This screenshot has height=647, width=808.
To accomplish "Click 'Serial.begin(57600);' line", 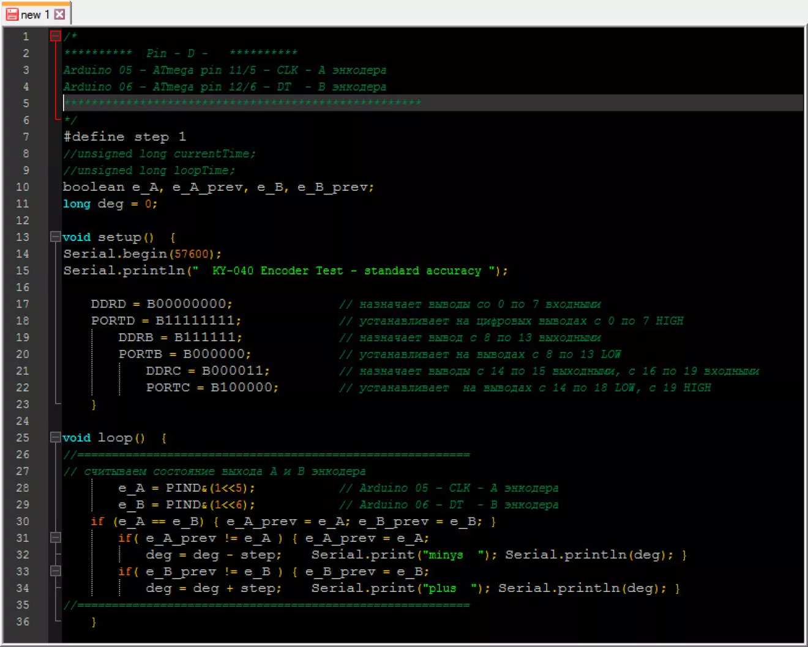I will click(143, 253).
